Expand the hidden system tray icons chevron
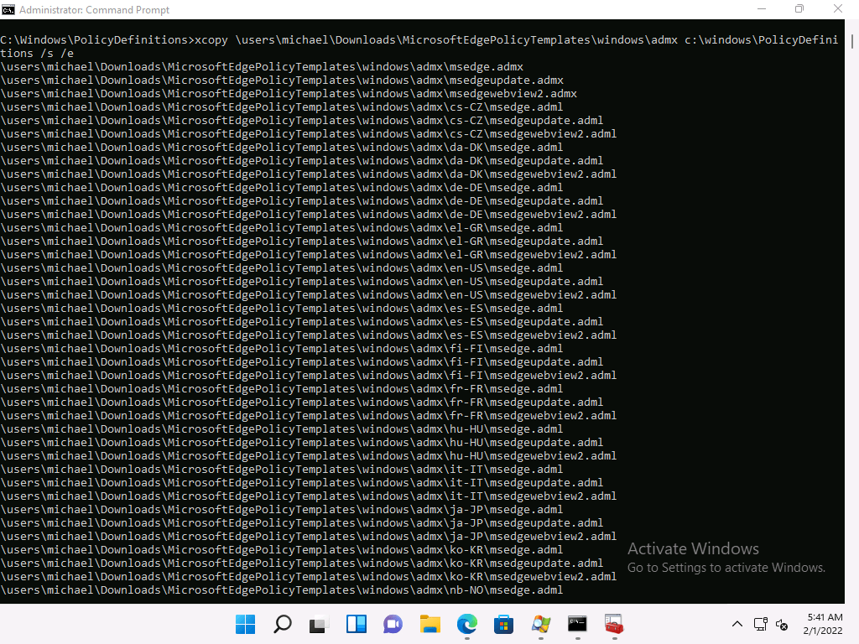Screen dimensions: 859x644 pyautogui.click(x=737, y=624)
